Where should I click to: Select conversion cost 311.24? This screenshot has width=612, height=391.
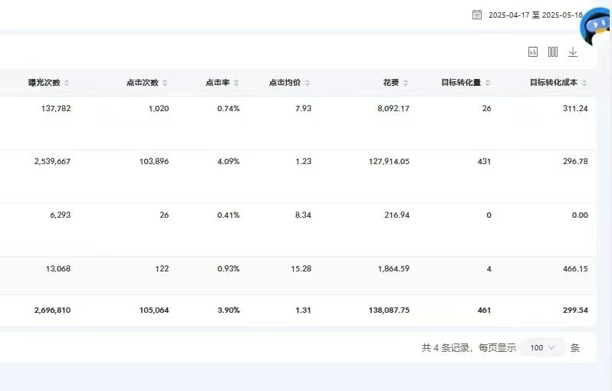(x=575, y=108)
